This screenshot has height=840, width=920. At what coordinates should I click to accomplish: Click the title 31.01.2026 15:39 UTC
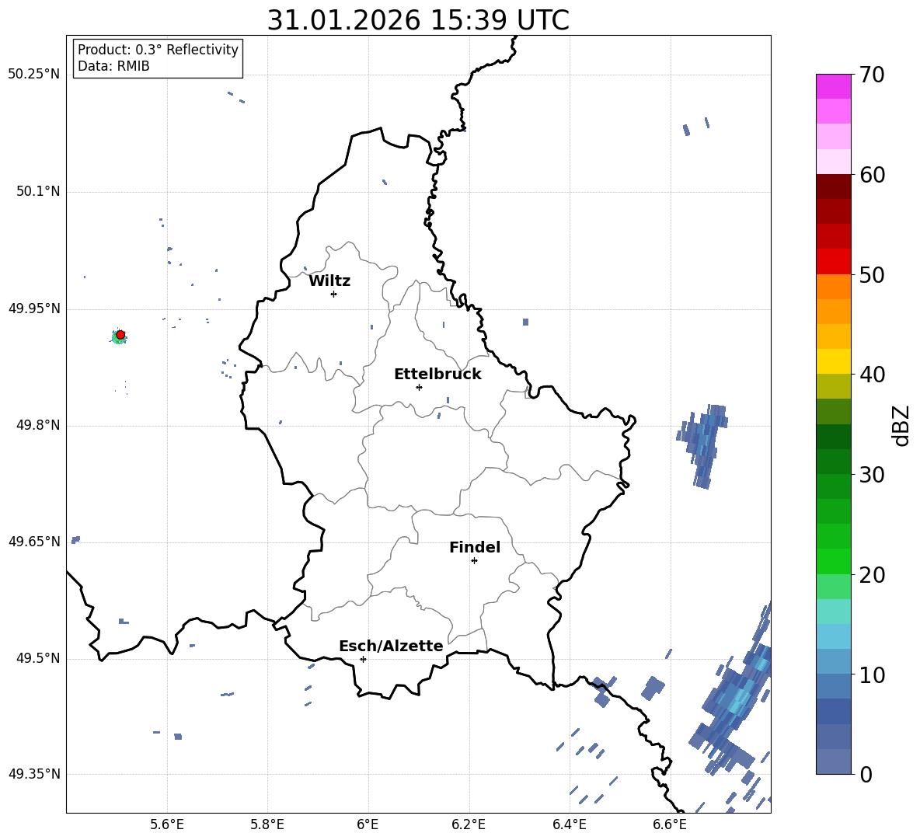pyautogui.click(x=418, y=20)
